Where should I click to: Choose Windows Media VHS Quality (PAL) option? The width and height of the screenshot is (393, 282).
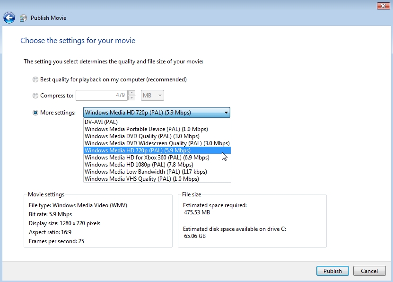coord(157,179)
